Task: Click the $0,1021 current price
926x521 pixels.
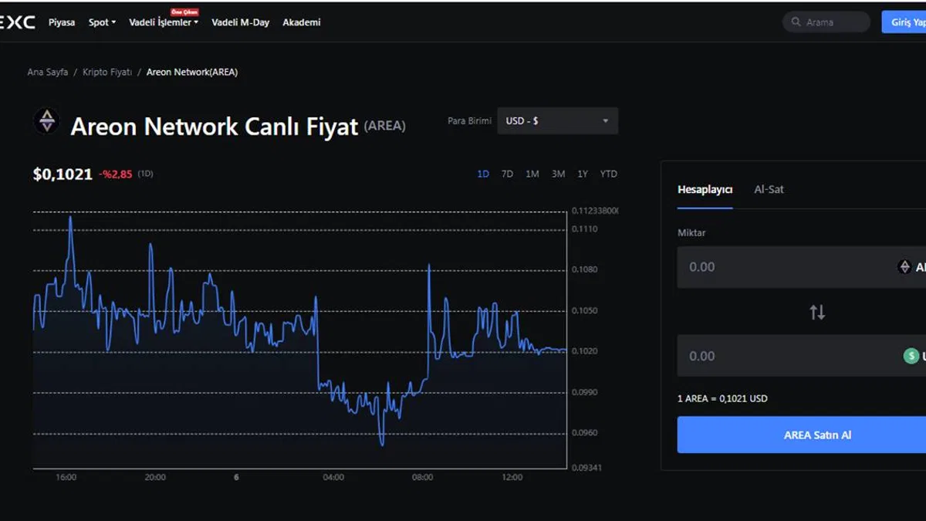Action: pyautogui.click(x=63, y=174)
